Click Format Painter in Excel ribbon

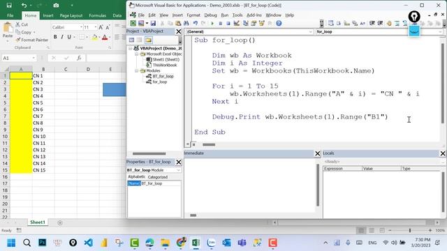coord(32,40)
